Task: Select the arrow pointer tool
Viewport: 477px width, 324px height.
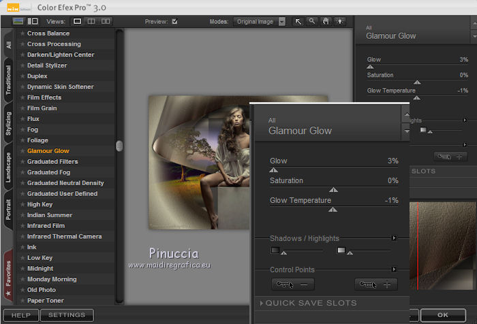Action: [298, 22]
